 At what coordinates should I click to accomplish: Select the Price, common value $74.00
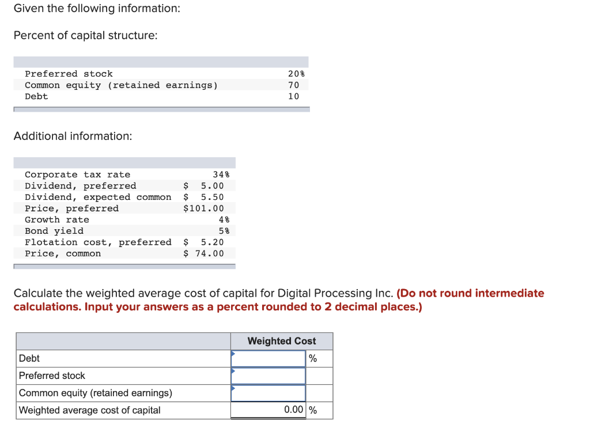click(x=207, y=253)
